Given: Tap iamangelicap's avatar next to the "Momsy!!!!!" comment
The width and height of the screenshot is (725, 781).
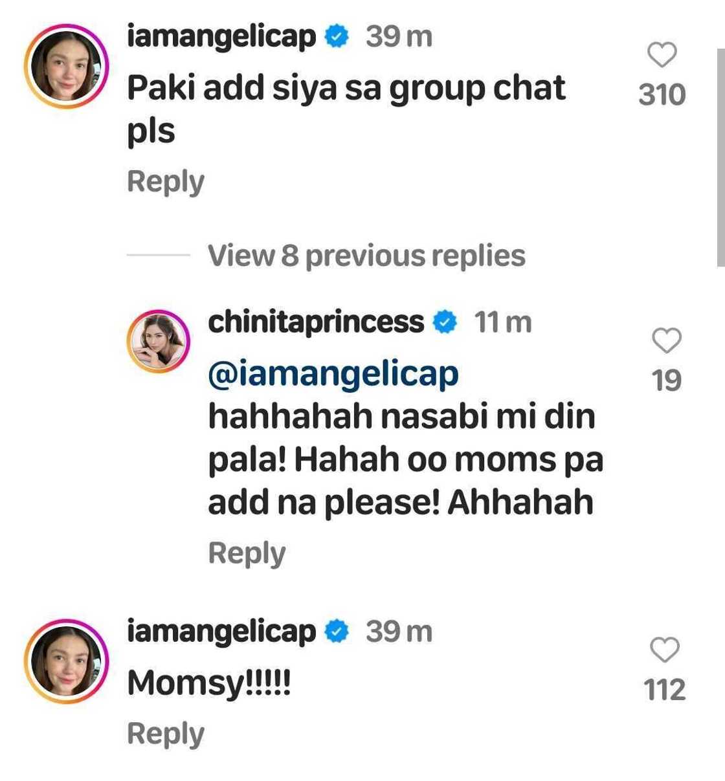Looking at the screenshot, I should [x=67, y=661].
